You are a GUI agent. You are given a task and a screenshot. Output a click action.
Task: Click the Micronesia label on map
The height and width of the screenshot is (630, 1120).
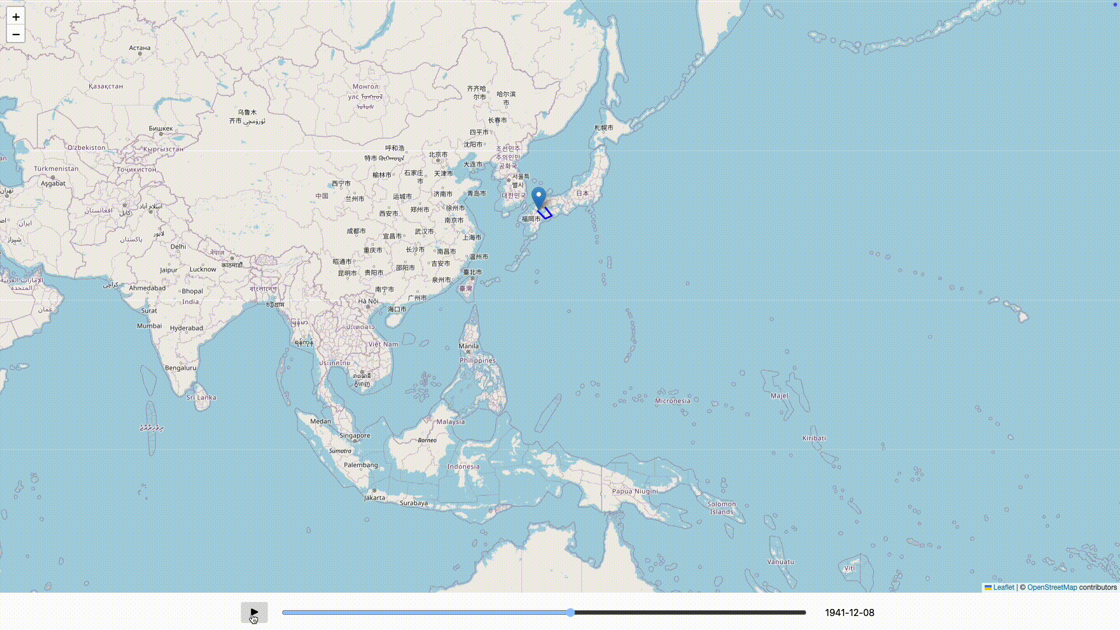[x=673, y=401]
